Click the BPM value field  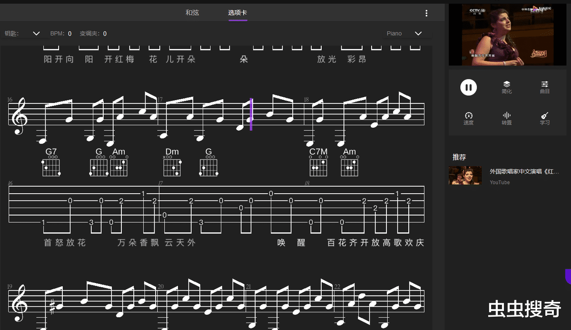70,34
